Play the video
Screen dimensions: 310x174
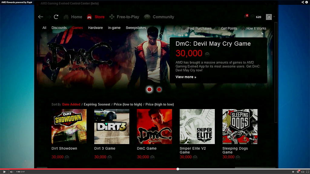pos(4,172)
